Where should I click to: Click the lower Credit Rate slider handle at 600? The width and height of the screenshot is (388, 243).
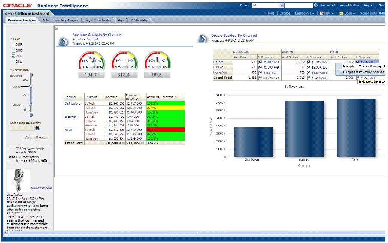pos(30,105)
